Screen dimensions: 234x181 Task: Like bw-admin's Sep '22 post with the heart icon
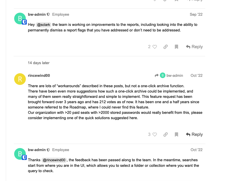[155, 47]
